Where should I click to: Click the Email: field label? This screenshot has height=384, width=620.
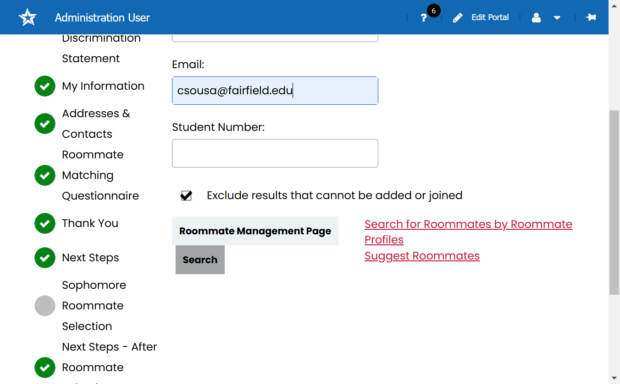(x=188, y=65)
